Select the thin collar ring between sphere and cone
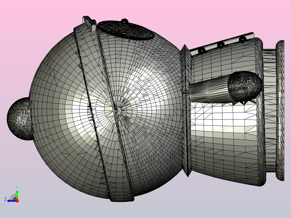The image size is (291, 218). tap(187, 111)
